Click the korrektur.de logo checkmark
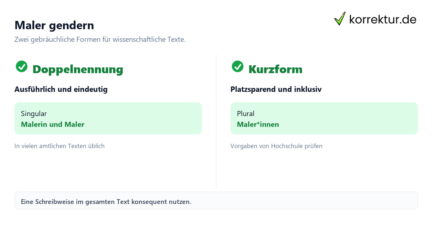 pyautogui.click(x=340, y=19)
